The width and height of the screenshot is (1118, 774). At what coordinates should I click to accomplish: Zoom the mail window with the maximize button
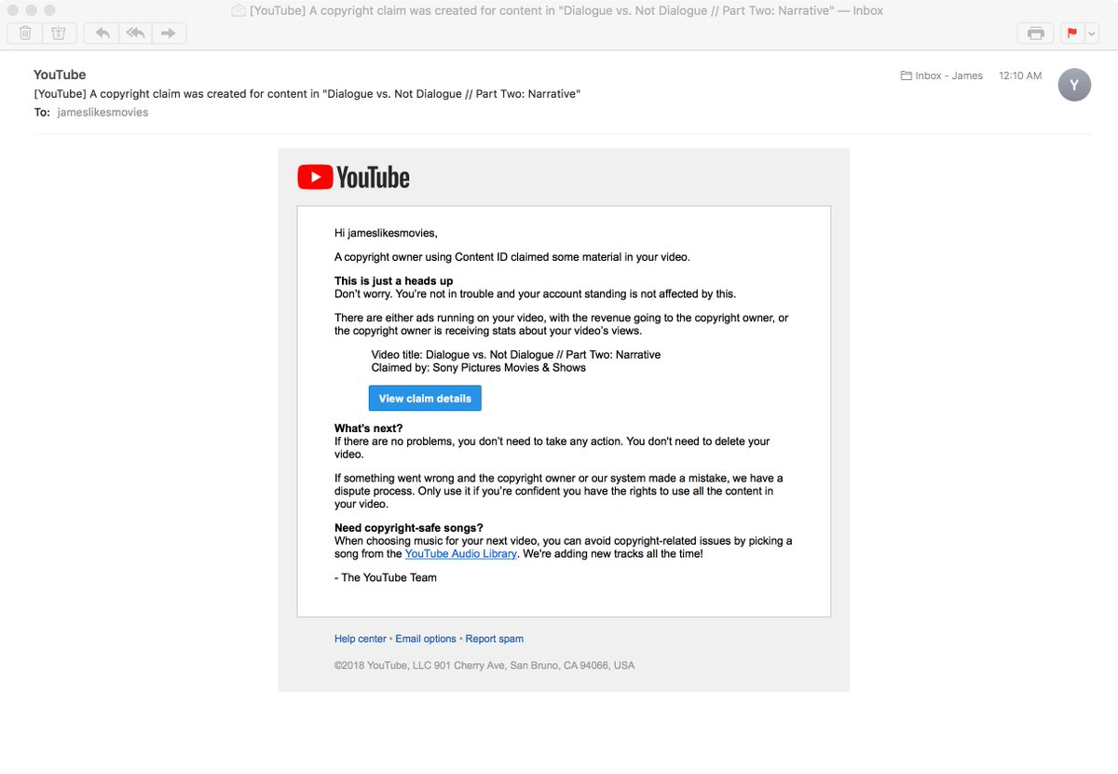(x=51, y=10)
